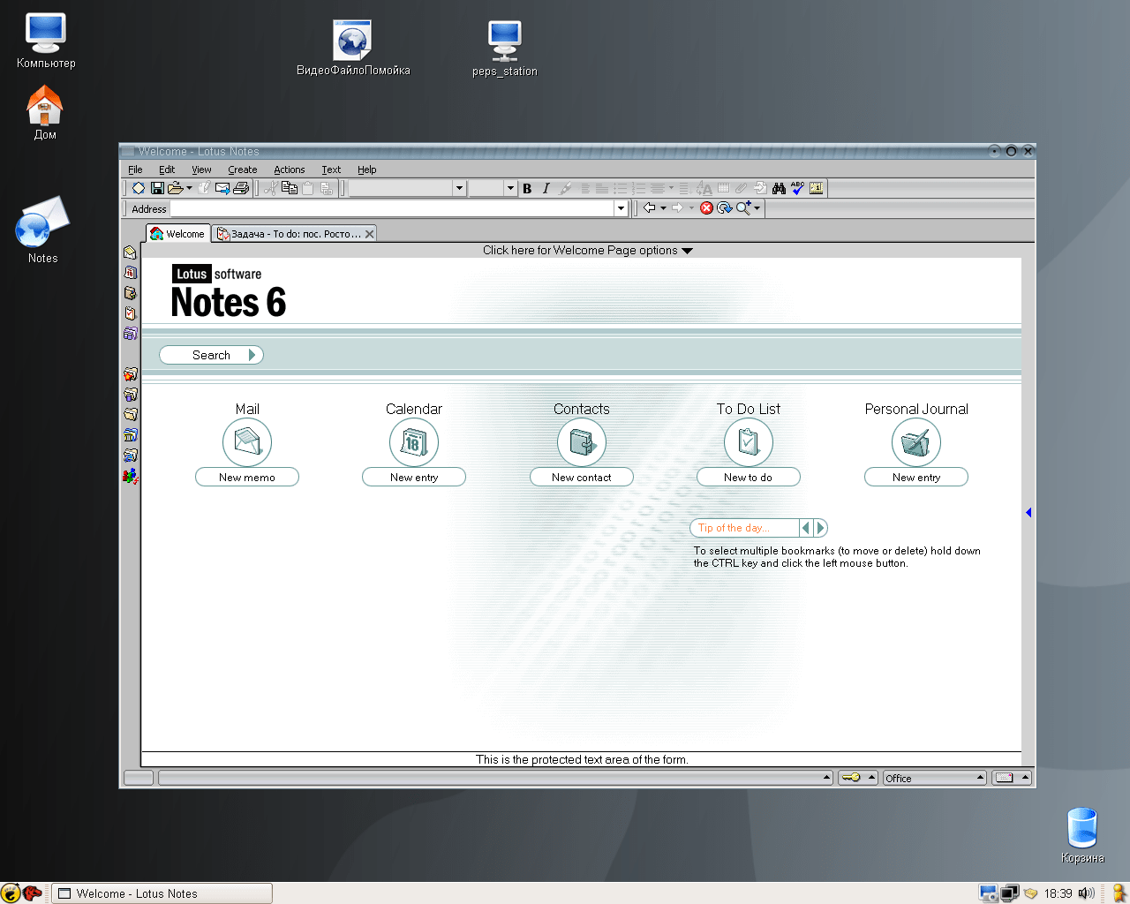The height and width of the screenshot is (904, 1130).
Task: Toggle Bold text formatting
Action: pos(527,188)
